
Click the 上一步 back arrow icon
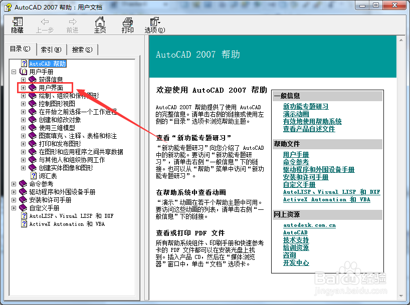[x=45, y=22]
